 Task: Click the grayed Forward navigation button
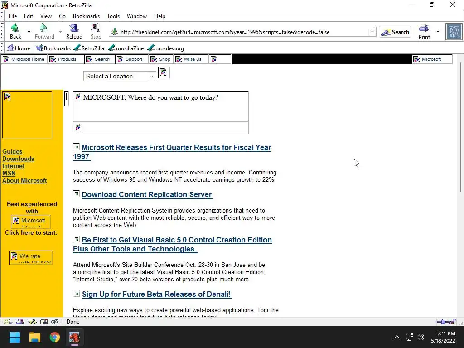pyautogui.click(x=44, y=31)
